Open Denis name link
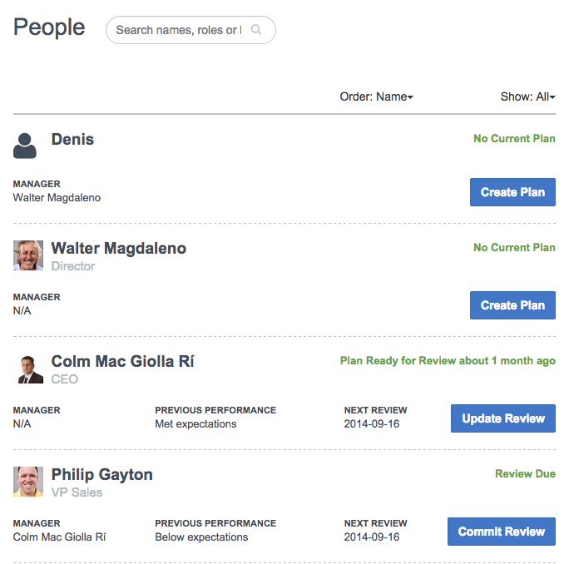 pyautogui.click(x=72, y=140)
